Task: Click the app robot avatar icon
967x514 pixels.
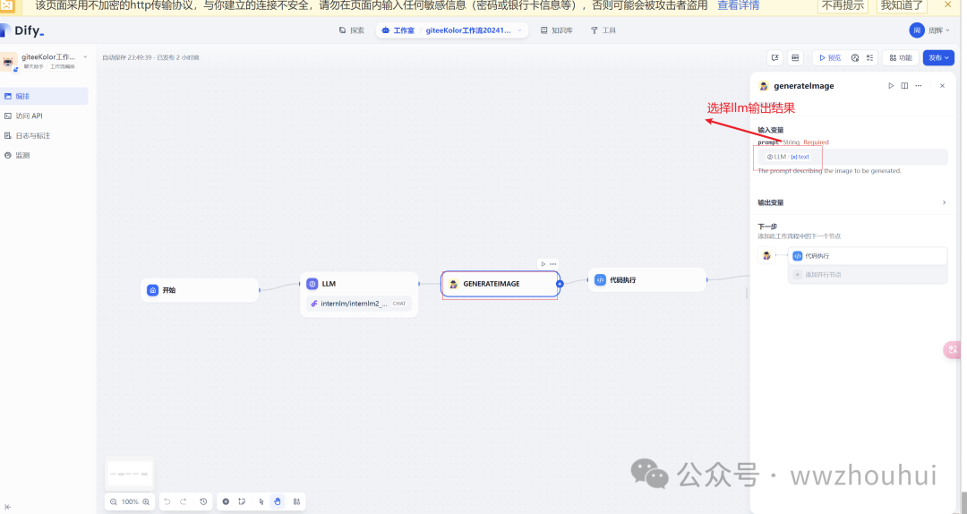Action: (9, 62)
